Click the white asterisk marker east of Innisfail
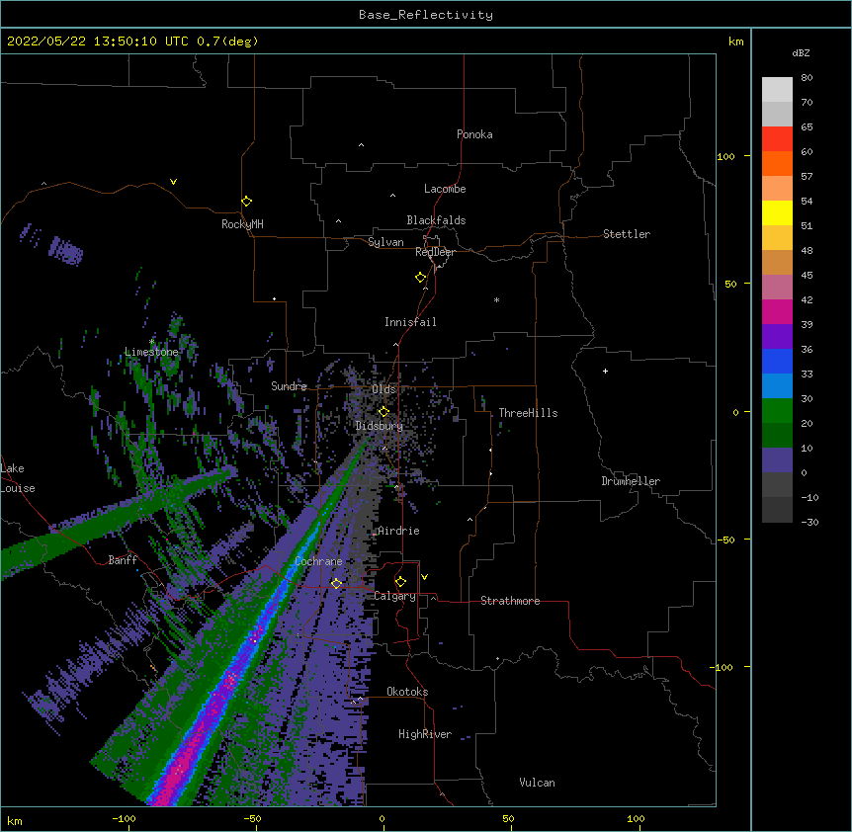The height and width of the screenshot is (832, 852). tap(496, 299)
